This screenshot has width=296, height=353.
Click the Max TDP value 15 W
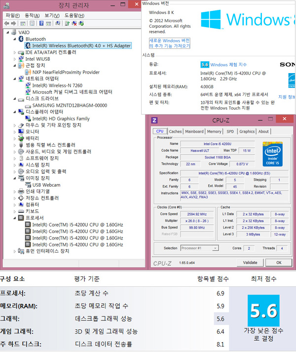(x=247, y=151)
